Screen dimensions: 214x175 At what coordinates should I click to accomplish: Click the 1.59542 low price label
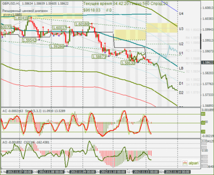(29, 40)
